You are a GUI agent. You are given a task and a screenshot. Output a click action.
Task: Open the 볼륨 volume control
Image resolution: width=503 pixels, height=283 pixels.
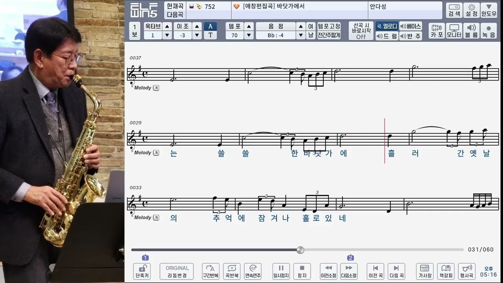tap(472, 31)
